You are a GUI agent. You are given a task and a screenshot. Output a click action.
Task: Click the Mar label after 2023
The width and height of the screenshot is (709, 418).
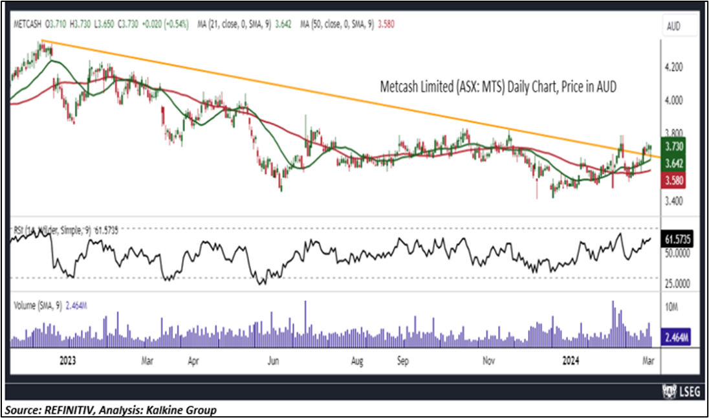point(147,361)
